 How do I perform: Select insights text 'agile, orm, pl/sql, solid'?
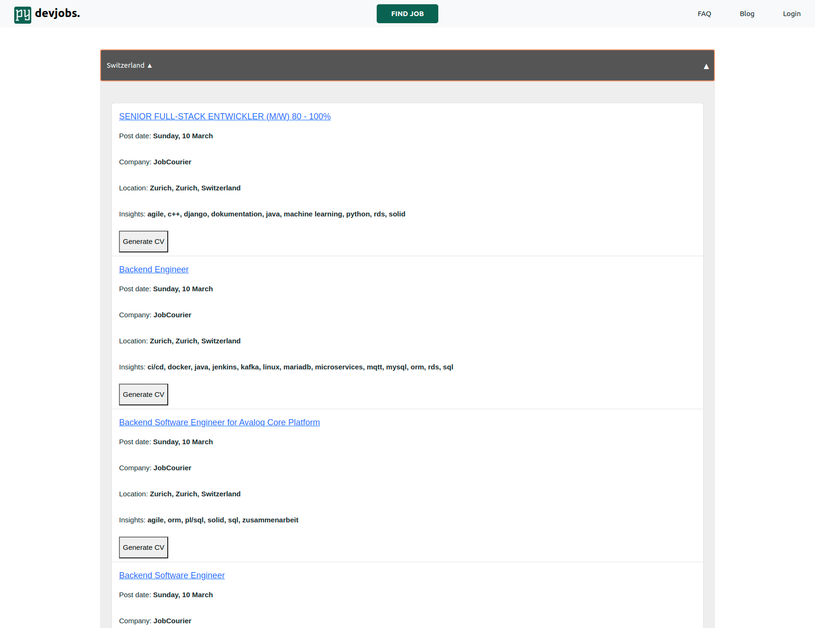tap(223, 520)
